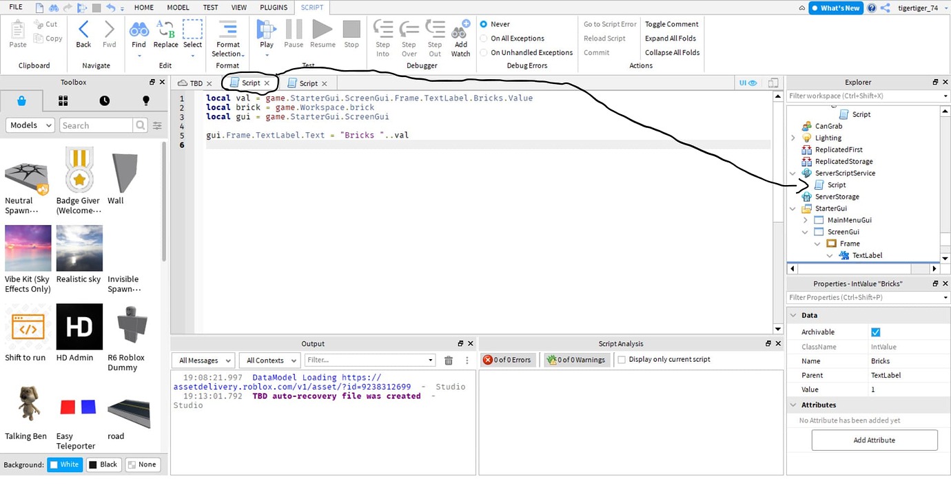Collapse the ScreenGui node
The height and width of the screenshot is (494, 951).
(806, 232)
